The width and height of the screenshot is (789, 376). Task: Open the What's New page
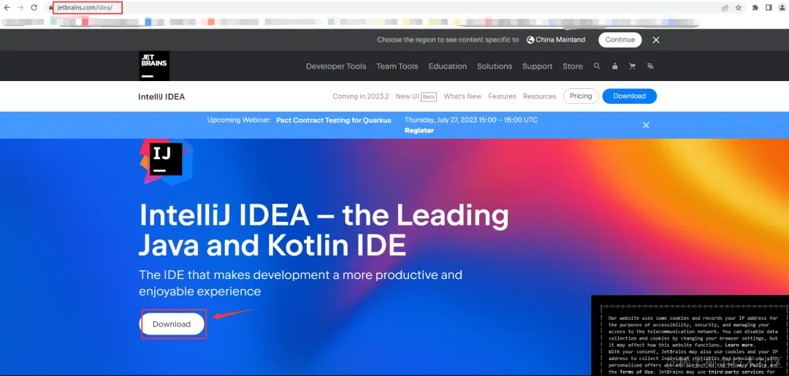pyautogui.click(x=462, y=96)
